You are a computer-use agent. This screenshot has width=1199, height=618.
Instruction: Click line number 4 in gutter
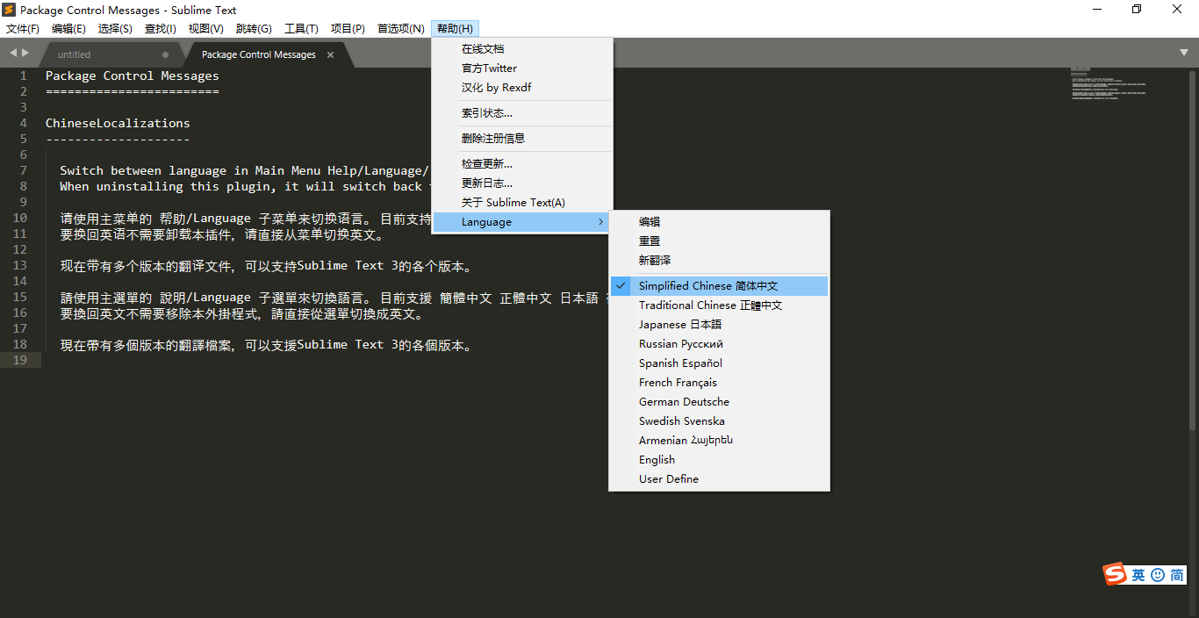[x=24, y=123]
